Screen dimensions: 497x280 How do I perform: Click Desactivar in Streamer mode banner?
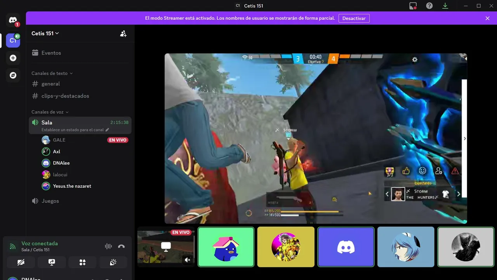354,18
